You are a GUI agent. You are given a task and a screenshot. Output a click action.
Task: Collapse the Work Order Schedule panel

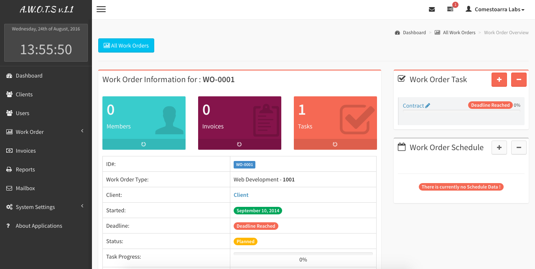click(x=519, y=148)
